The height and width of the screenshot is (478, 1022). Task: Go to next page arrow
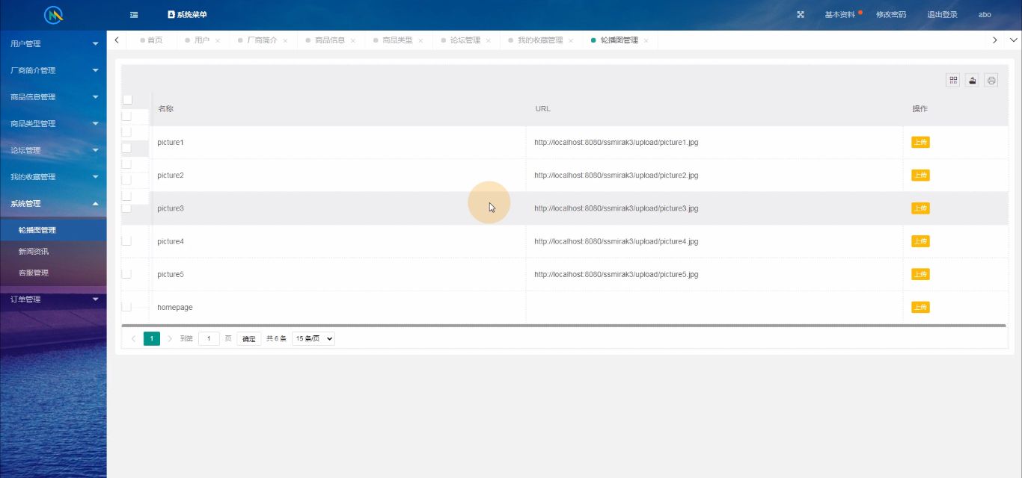tap(170, 338)
